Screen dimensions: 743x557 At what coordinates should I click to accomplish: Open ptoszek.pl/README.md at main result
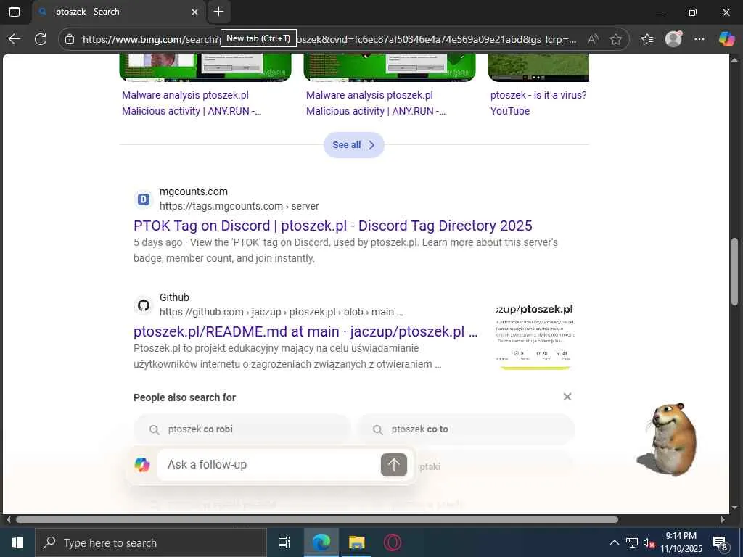point(305,331)
